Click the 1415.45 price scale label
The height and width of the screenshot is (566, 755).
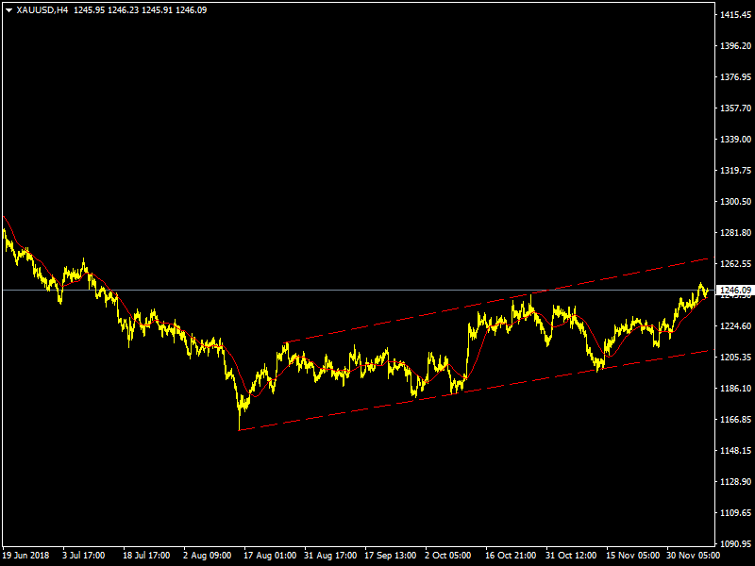[x=734, y=15]
